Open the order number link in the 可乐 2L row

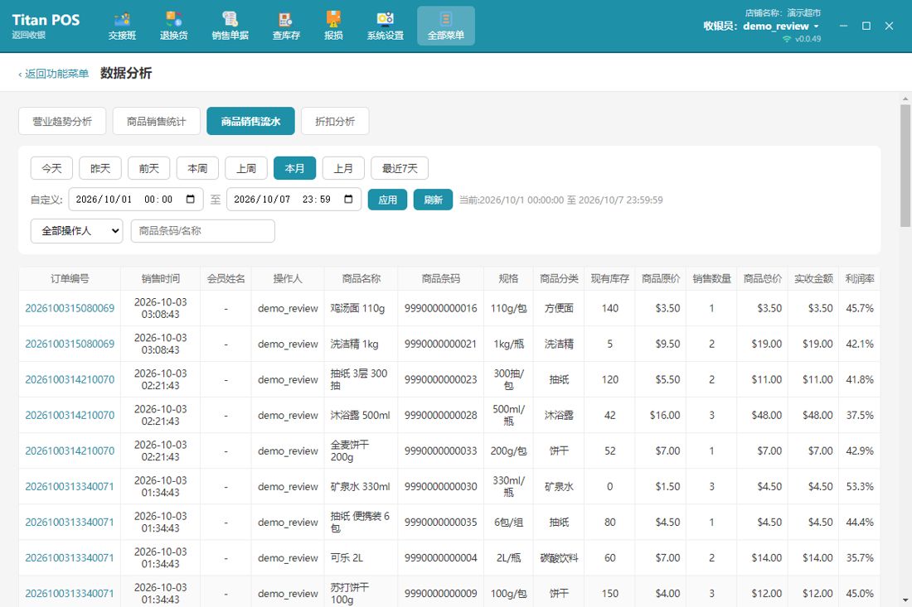tap(70, 557)
